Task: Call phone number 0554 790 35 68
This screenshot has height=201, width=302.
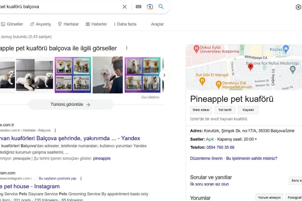Action: [220, 147]
